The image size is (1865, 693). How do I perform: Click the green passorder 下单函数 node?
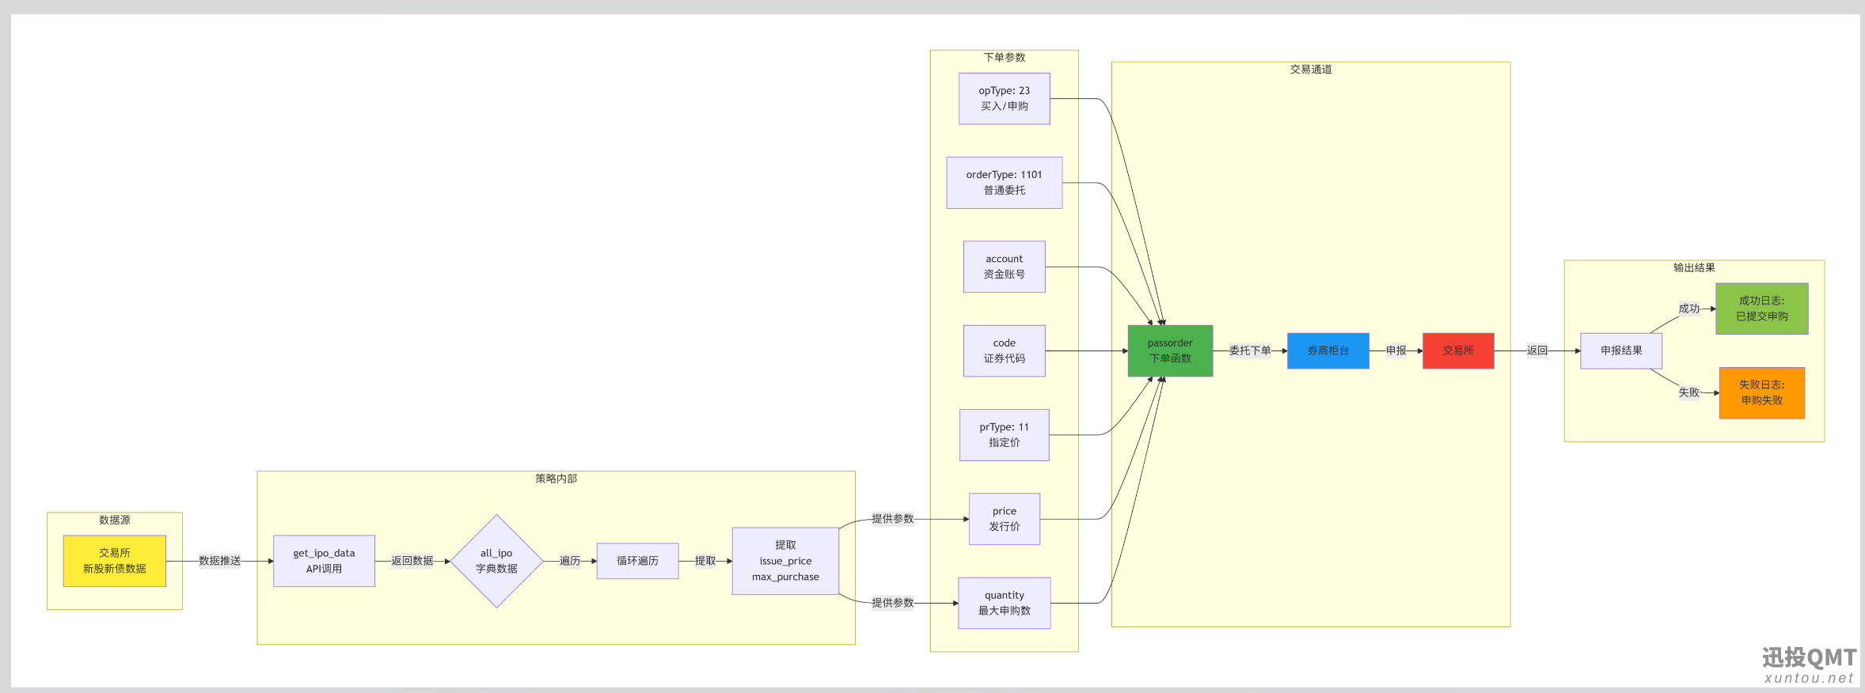pos(1170,350)
